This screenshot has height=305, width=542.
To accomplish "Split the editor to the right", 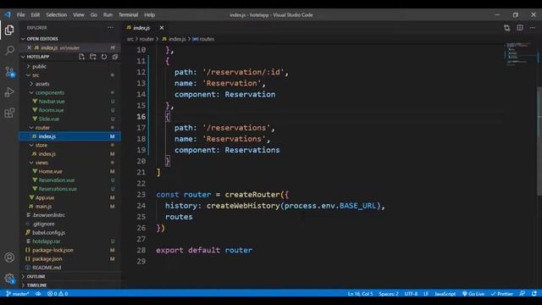I will pyautogui.click(x=520, y=28).
